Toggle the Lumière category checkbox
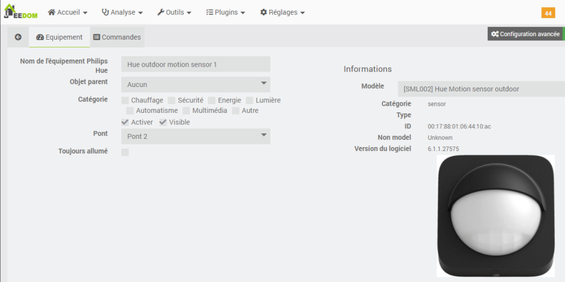Screen dimensions: 565x282 pos(249,100)
